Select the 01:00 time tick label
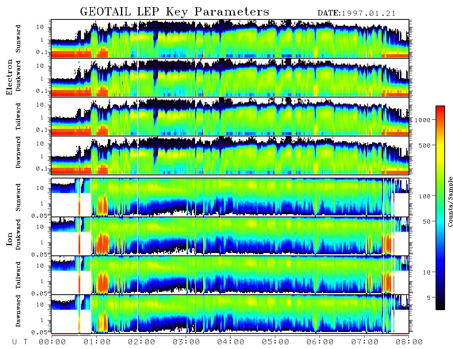Screen dimensions: 453x349 tap(97, 342)
